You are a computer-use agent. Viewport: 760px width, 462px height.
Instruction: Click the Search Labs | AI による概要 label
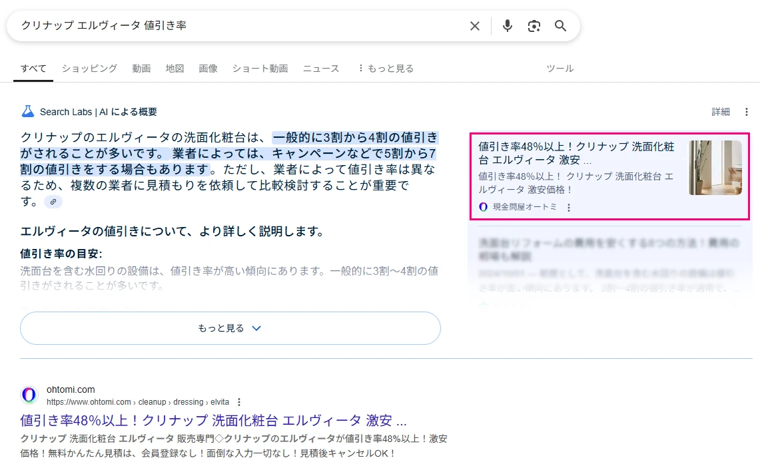click(x=99, y=112)
